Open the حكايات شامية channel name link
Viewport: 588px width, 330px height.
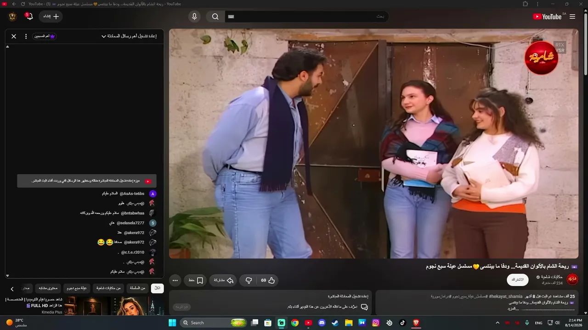[552, 277]
